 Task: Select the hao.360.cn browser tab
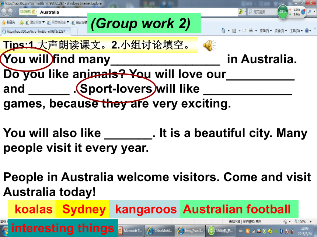point(36,31)
